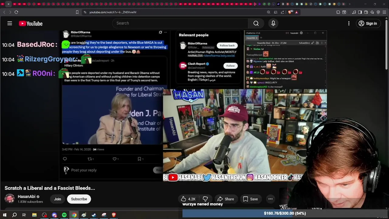Share this page via address bar share icon

click(x=282, y=12)
